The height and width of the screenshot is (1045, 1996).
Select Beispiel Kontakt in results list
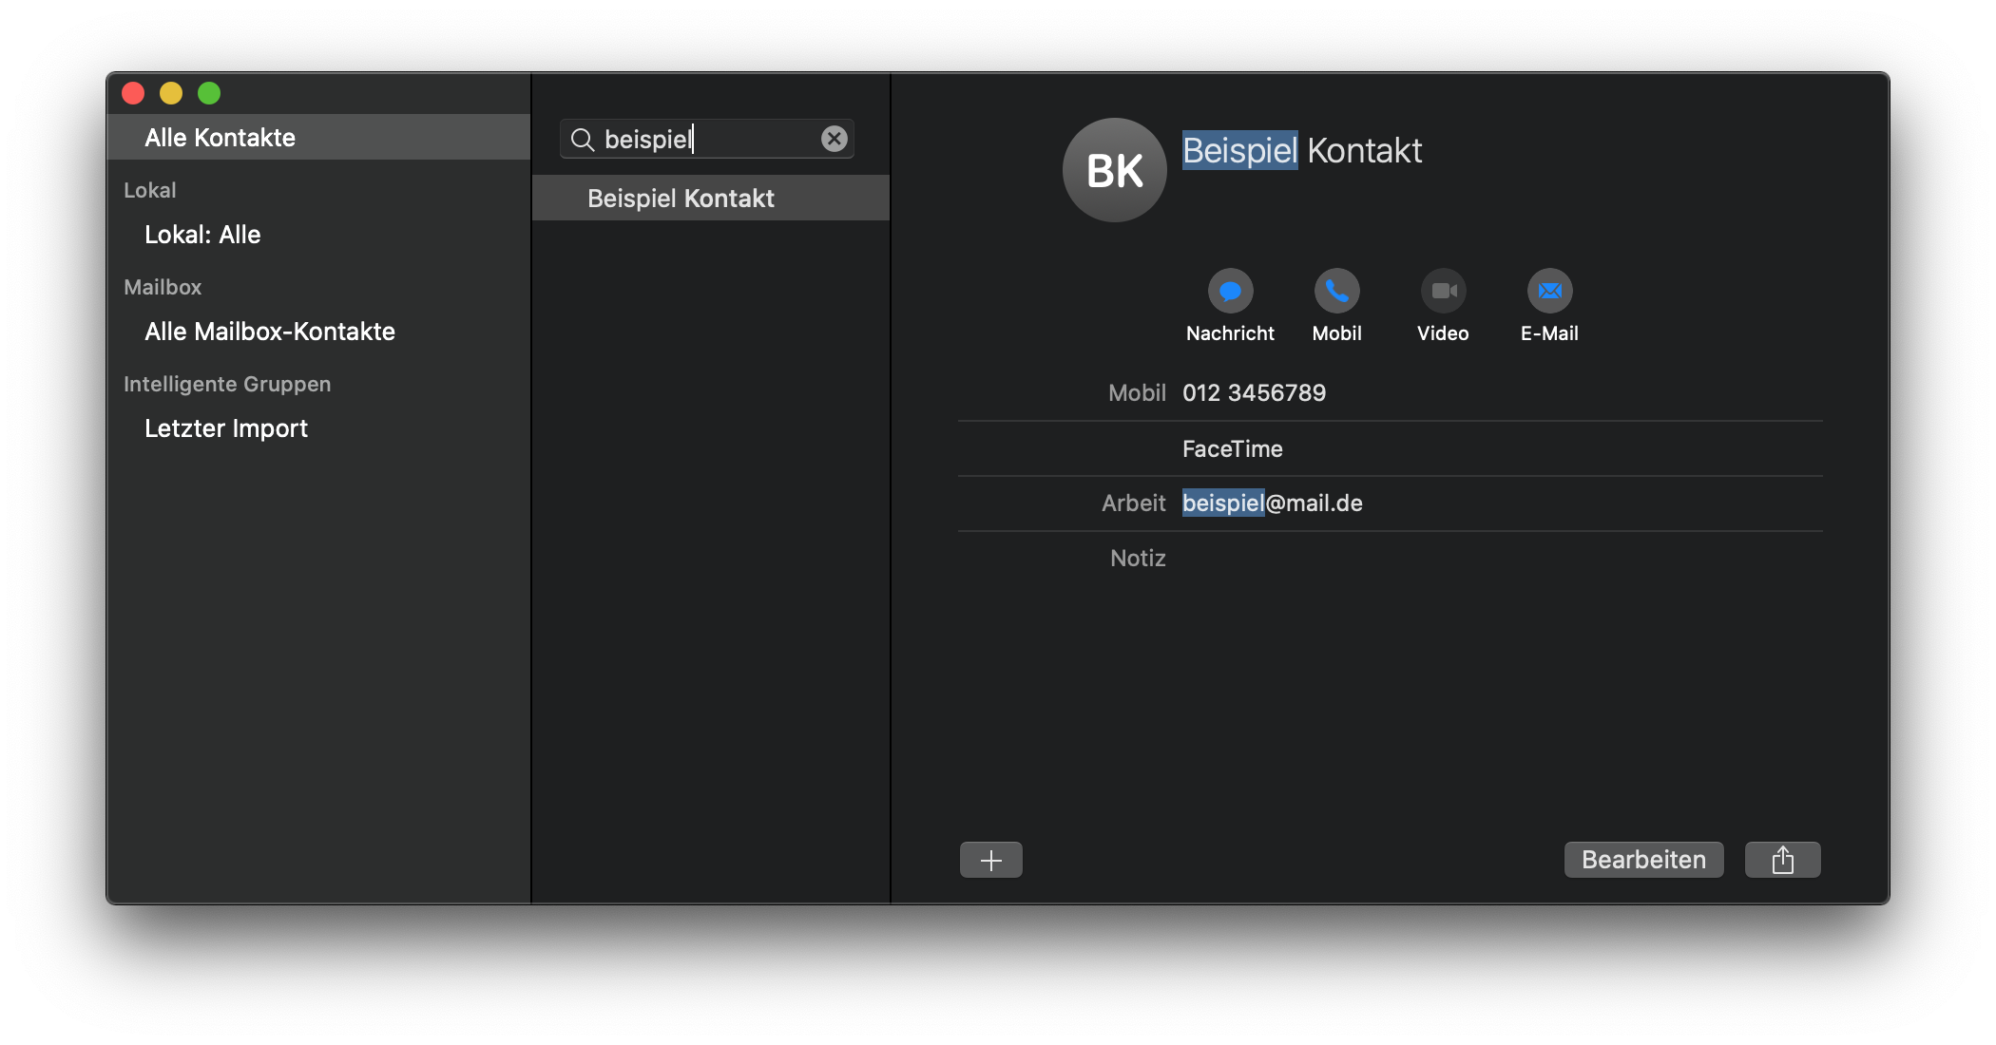click(x=681, y=199)
